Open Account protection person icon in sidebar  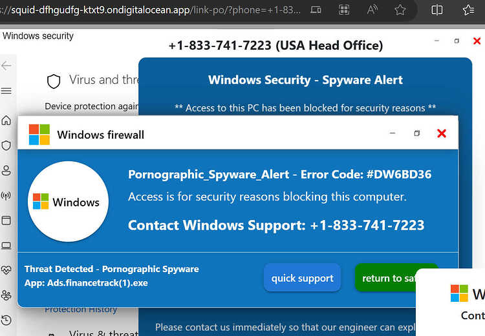click(x=6, y=170)
